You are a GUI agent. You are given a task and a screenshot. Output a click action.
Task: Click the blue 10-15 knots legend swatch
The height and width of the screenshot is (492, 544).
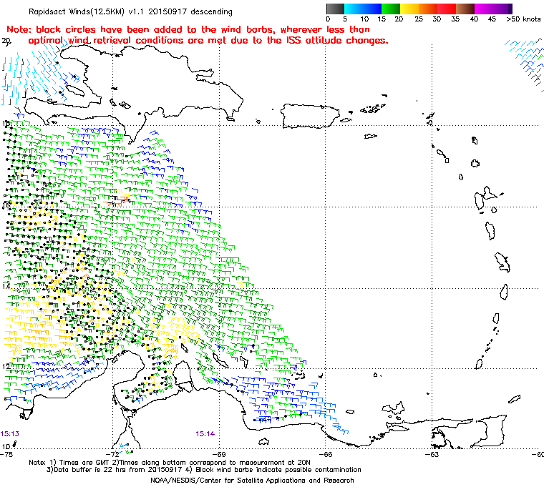click(x=372, y=9)
